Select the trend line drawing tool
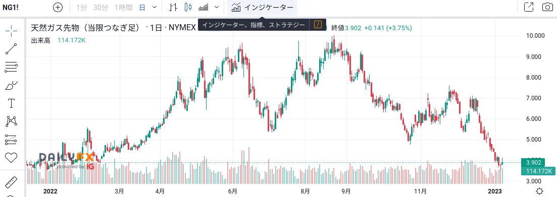Viewport: 557px width, 197px height. (x=12, y=49)
